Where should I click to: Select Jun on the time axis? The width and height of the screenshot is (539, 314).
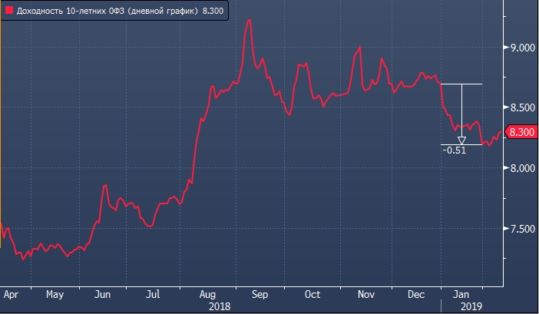click(102, 293)
